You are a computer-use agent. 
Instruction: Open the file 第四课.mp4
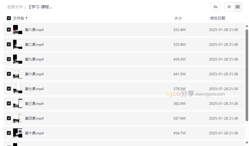pos(34,118)
